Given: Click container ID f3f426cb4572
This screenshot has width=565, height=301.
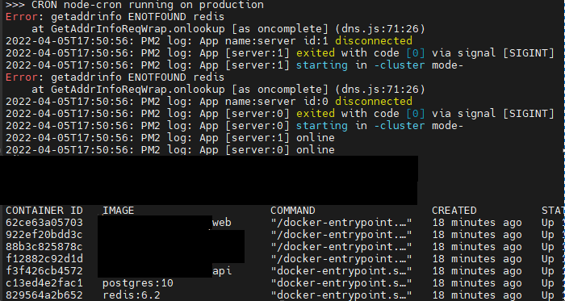Looking at the screenshot, I should pos(44,271).
